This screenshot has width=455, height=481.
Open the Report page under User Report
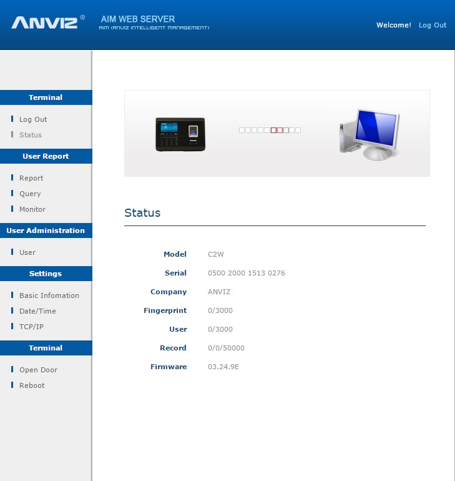coord(31,178)
